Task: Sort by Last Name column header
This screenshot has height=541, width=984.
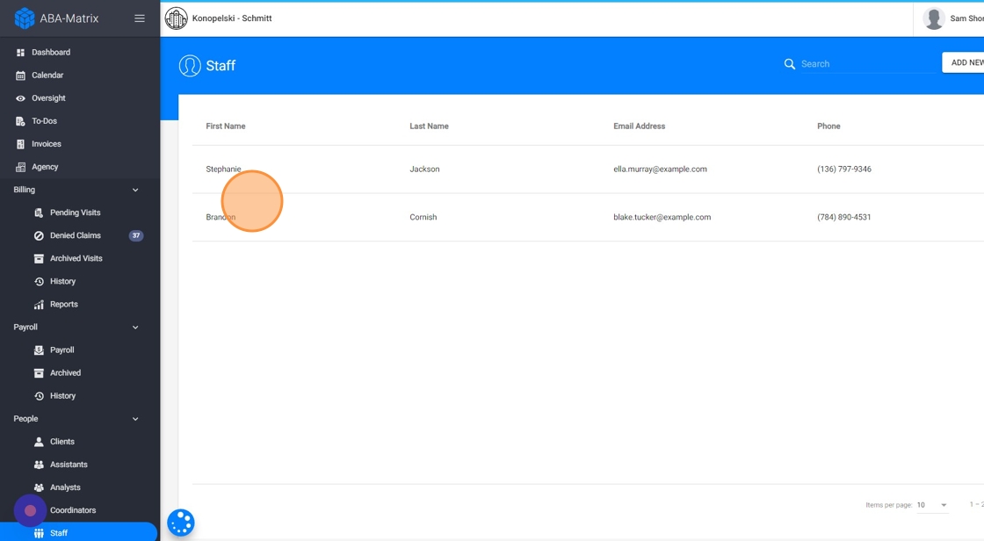Action: coord(430,126)
